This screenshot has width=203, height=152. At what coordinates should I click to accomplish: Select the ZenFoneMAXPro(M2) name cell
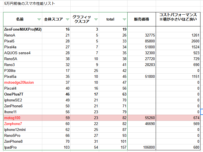click(23, 29)
